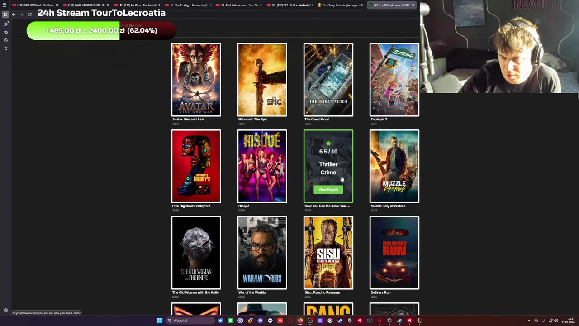Click Five Nights at Freddy's 2 poster
The height and width of the screenshot is (326, 579).
196,166
